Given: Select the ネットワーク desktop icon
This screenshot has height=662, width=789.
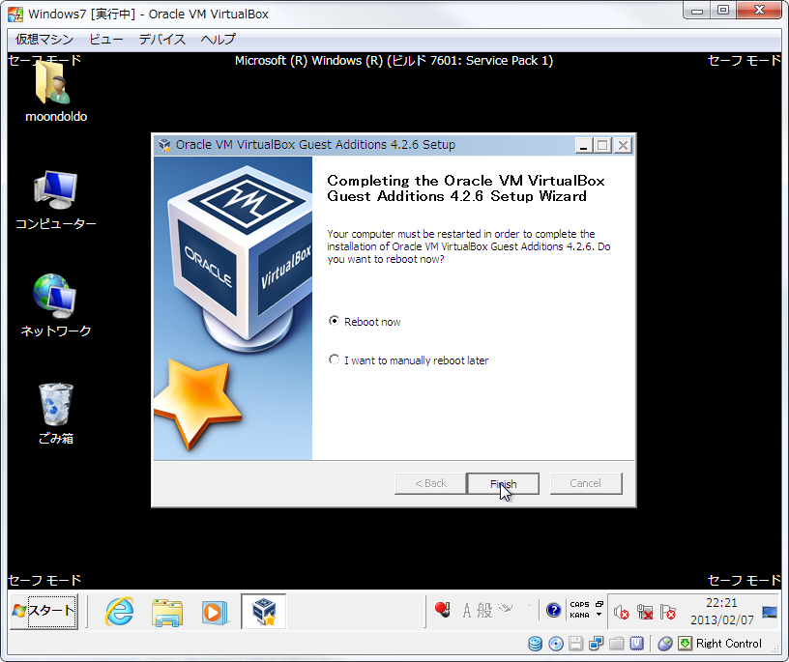Looking at the screenshot, I should click(x=55, y=301).
